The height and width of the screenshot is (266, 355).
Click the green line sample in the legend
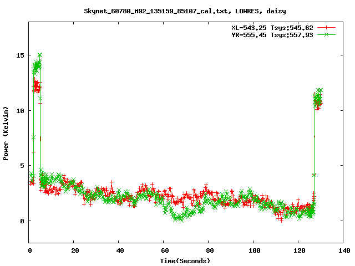click(326, 34)
